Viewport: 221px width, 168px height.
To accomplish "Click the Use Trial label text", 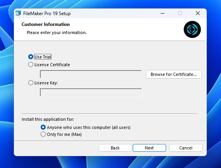I will click(x=43, y=57).
